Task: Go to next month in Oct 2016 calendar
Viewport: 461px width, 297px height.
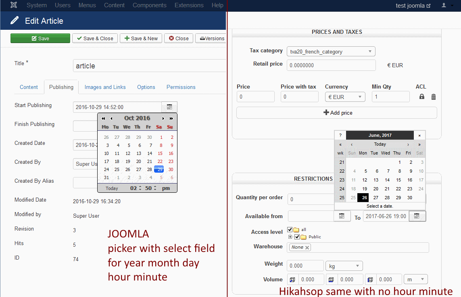Action: point(163,119)
